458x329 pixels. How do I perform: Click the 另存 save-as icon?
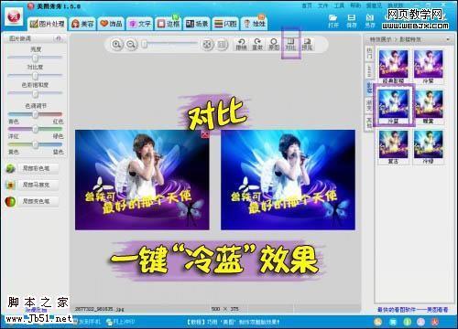(370, 21)
